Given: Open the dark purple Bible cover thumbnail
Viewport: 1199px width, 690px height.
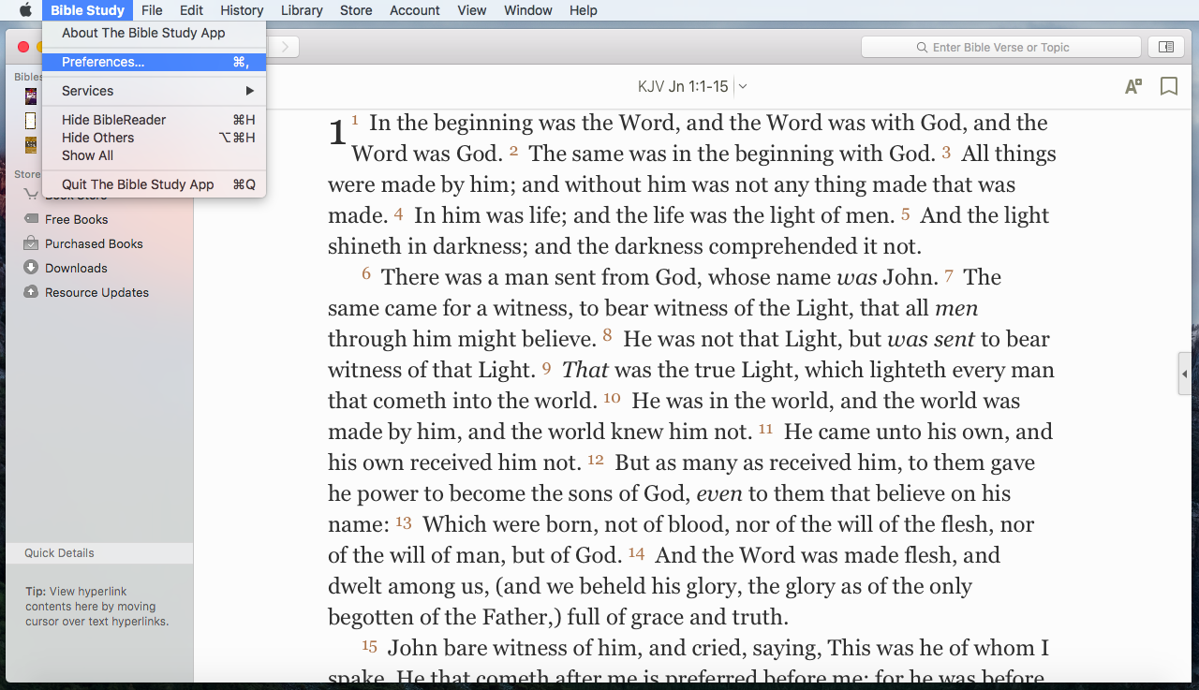Looking at the screenshot, I should [31, 95].
